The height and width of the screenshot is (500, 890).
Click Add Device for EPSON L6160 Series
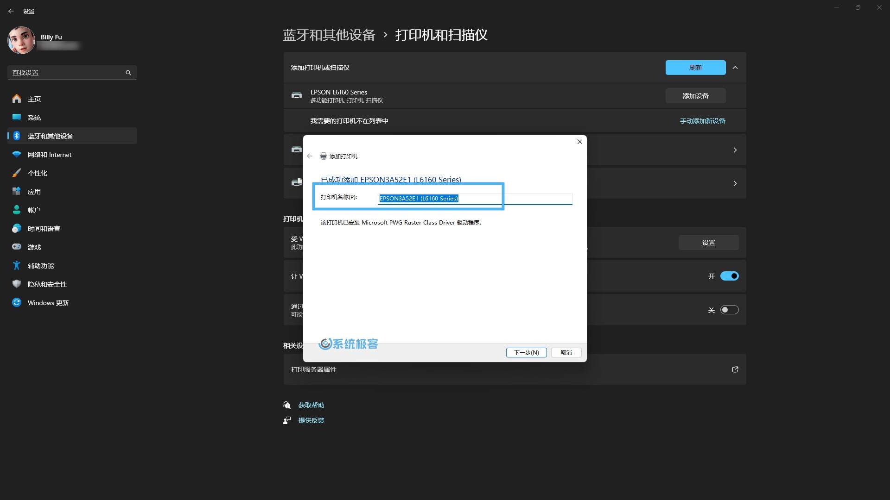click(x=696, y=95)
